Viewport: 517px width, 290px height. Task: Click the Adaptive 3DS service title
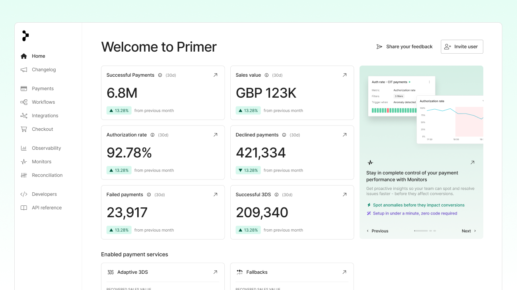coord(132,272)
